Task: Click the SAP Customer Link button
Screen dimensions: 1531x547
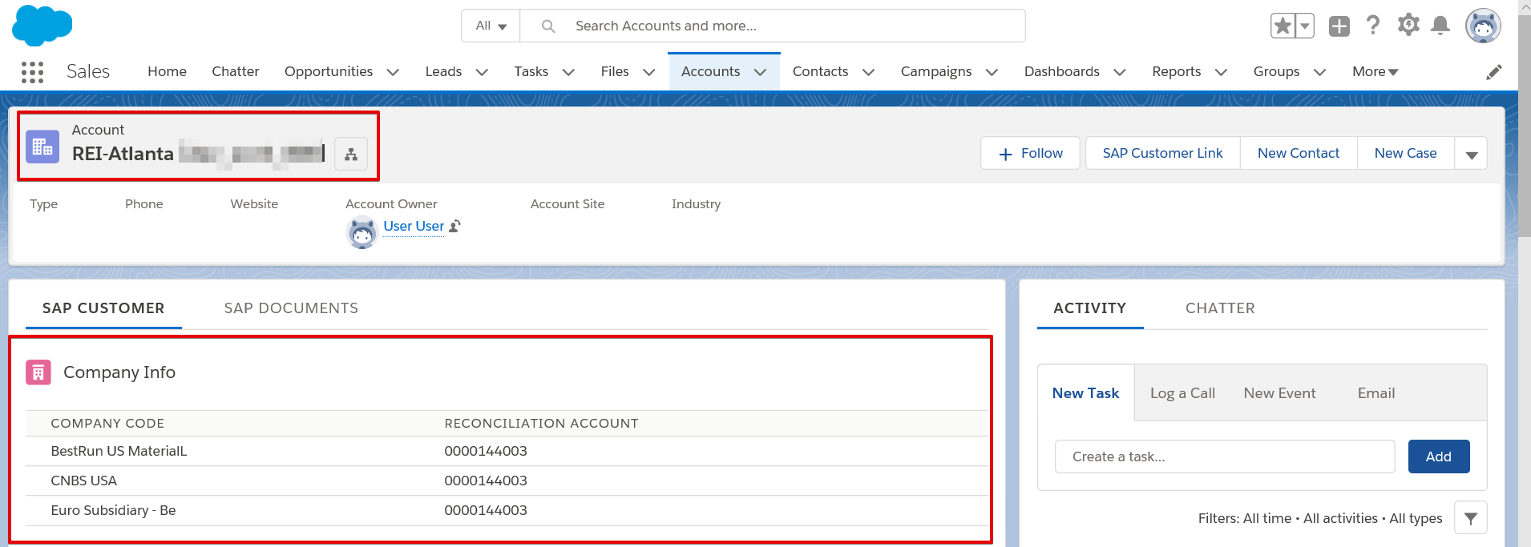Action: [x=1162, y=154]
